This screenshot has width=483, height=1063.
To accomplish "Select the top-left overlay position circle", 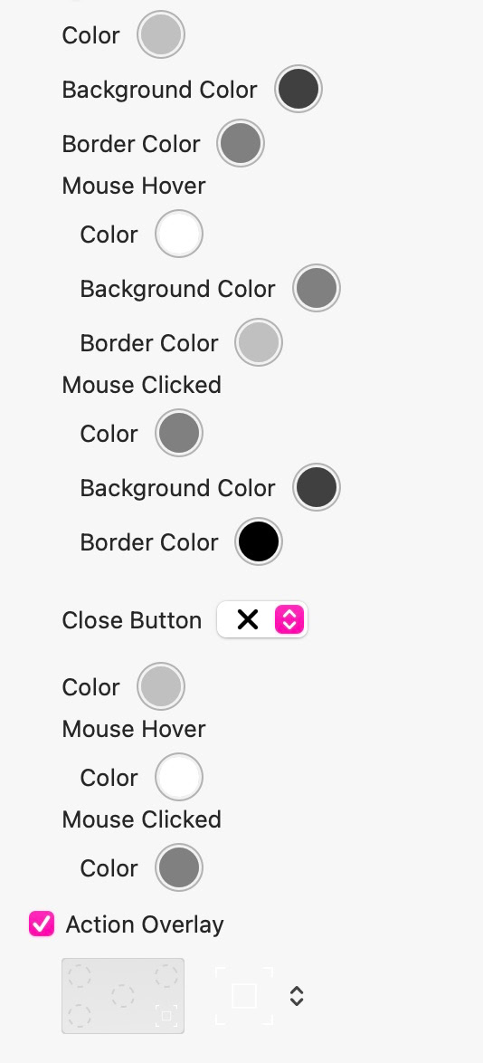I will (x=80, y=976).
